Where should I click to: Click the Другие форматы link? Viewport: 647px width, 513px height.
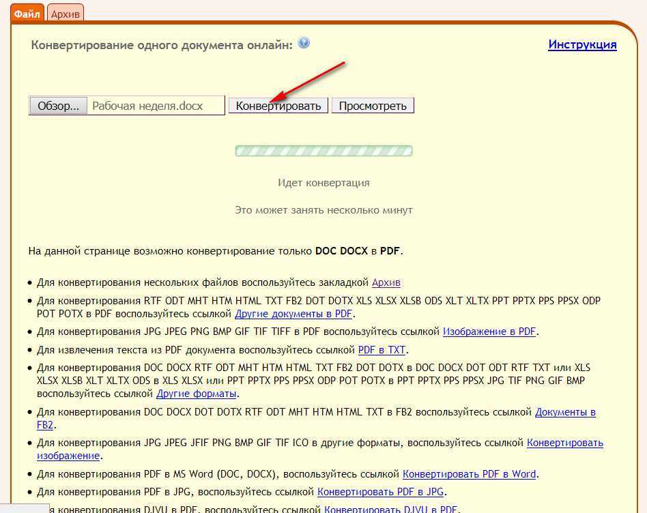click(197, 394)
